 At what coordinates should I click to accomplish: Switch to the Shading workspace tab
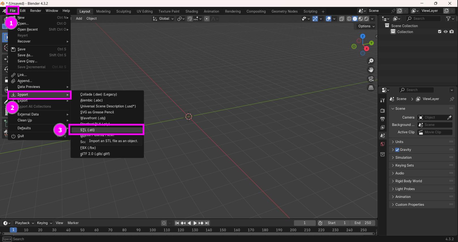(192, 11)
